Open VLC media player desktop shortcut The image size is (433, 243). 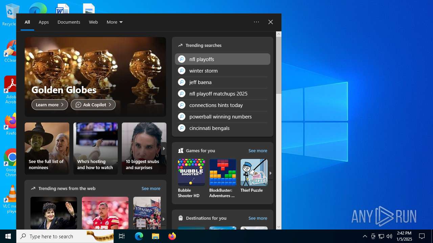tap(10, 199)
